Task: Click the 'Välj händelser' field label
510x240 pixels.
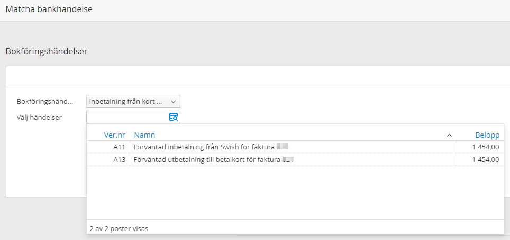Action: tap(39, 117)
